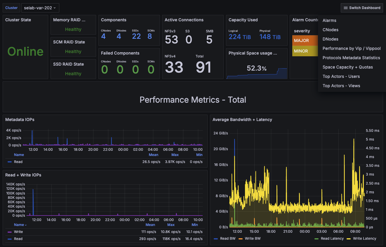Click the 224 TiB logical capacity value
The image size is (386, 247).
pyautogui.click(x=240, y=37)
